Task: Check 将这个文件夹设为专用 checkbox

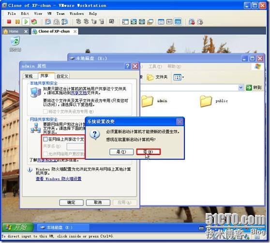Action: click(x=45, y=112)
